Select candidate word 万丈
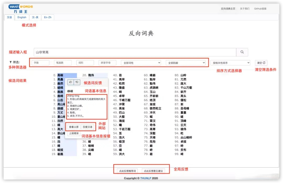Screen dimensions: 283x183 tap(60, 112)
